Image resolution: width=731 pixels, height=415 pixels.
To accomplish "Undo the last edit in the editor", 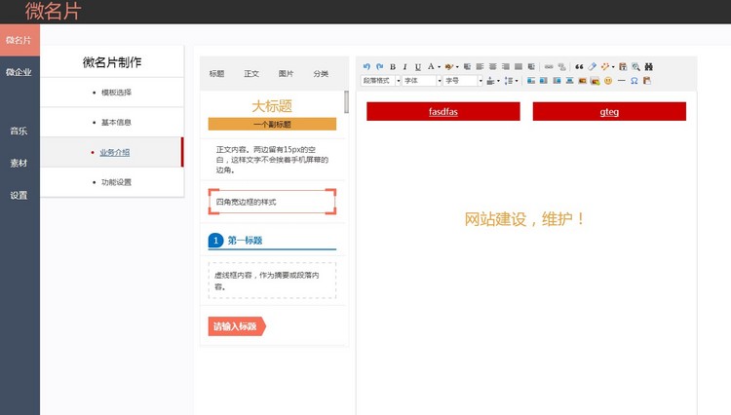I will [x=366, y=66].
